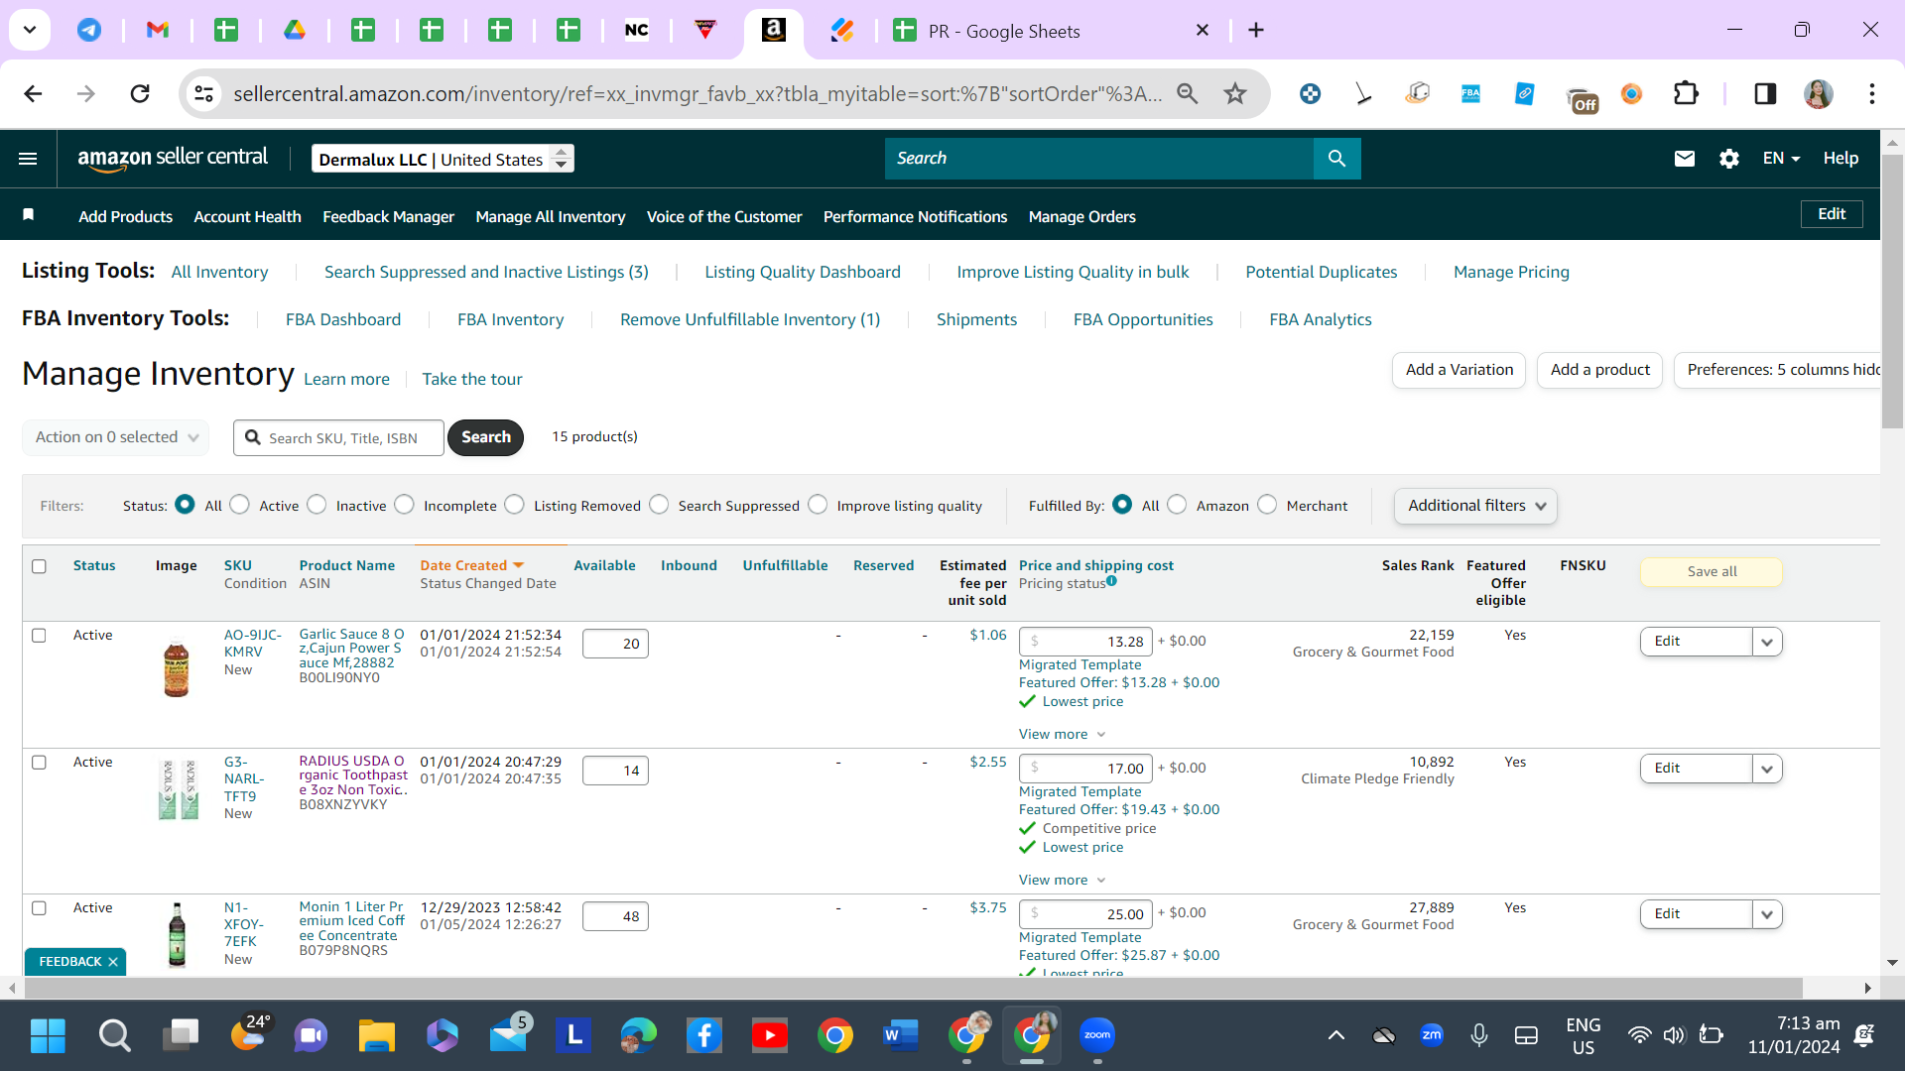Select the Search Suppressed filter

point(659,505)
